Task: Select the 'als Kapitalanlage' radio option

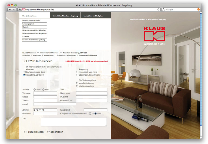Action: pos(77,86)
